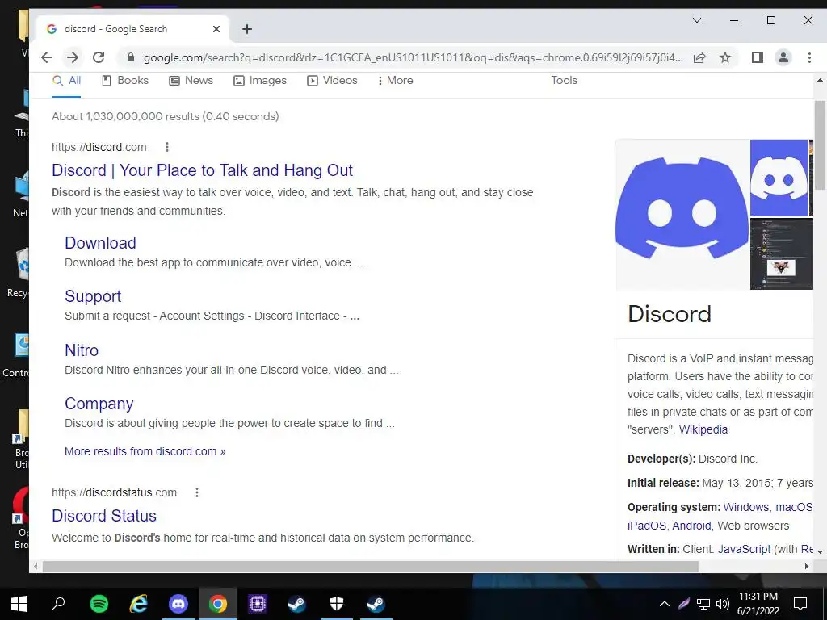This screenshot has height=620, width=827.
Task: Open the tab search chevron
Action: pyautogui.click(x=697, y=20)
